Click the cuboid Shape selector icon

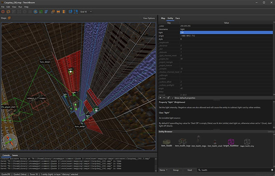click(x=9, y=18)
